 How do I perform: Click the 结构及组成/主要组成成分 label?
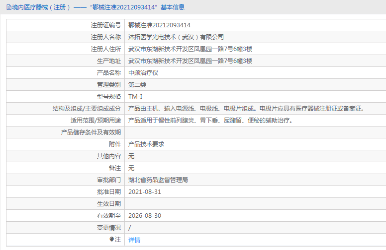point(87,109)
